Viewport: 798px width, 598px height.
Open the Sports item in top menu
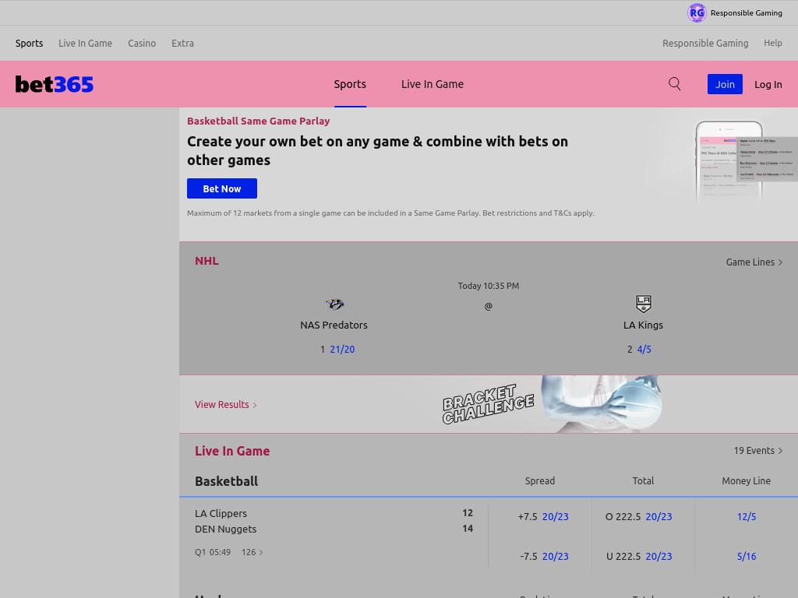click(x=29, y=44)
